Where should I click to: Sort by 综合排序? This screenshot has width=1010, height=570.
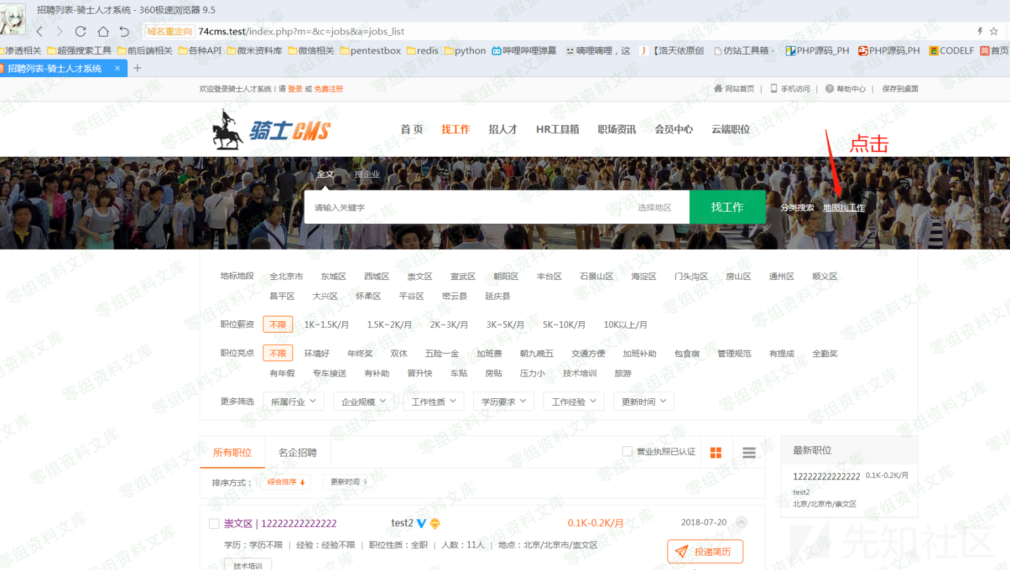point(286,482)
